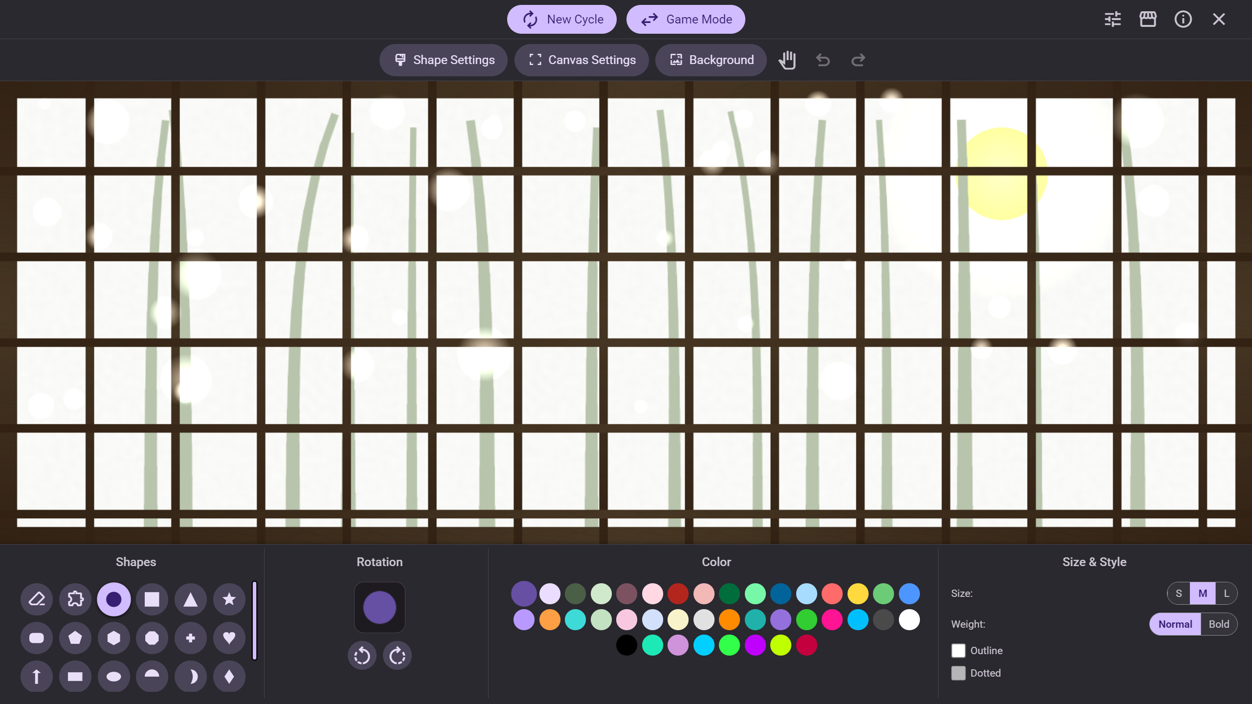Open Shape Settings
This screenshot has height=704, width=1252.
point(443,60)
